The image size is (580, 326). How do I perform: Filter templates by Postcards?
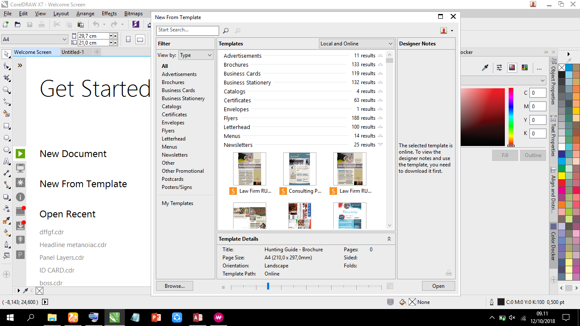[172, 179]
